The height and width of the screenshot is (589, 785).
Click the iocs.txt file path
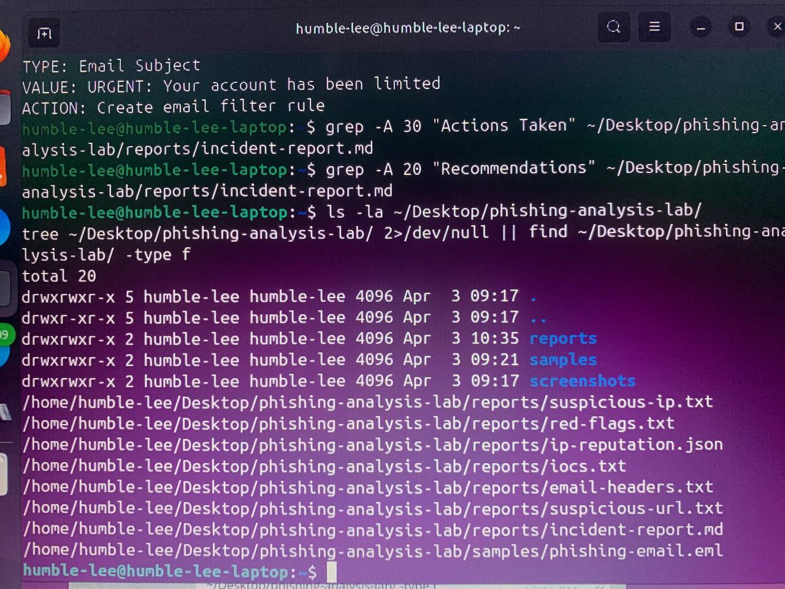tap(324, 466)
